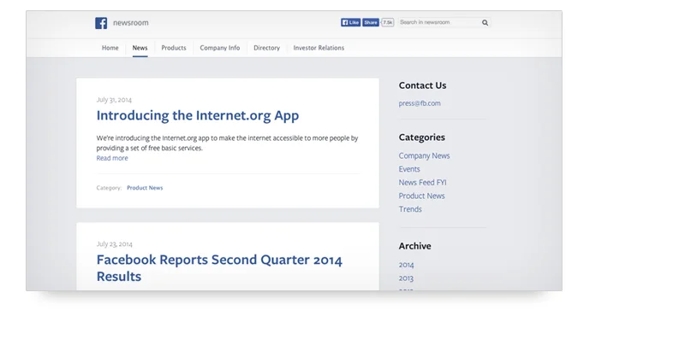685x345 pixels.
Task: Click the July 23, 2014 date text
Action: point(115,244)
